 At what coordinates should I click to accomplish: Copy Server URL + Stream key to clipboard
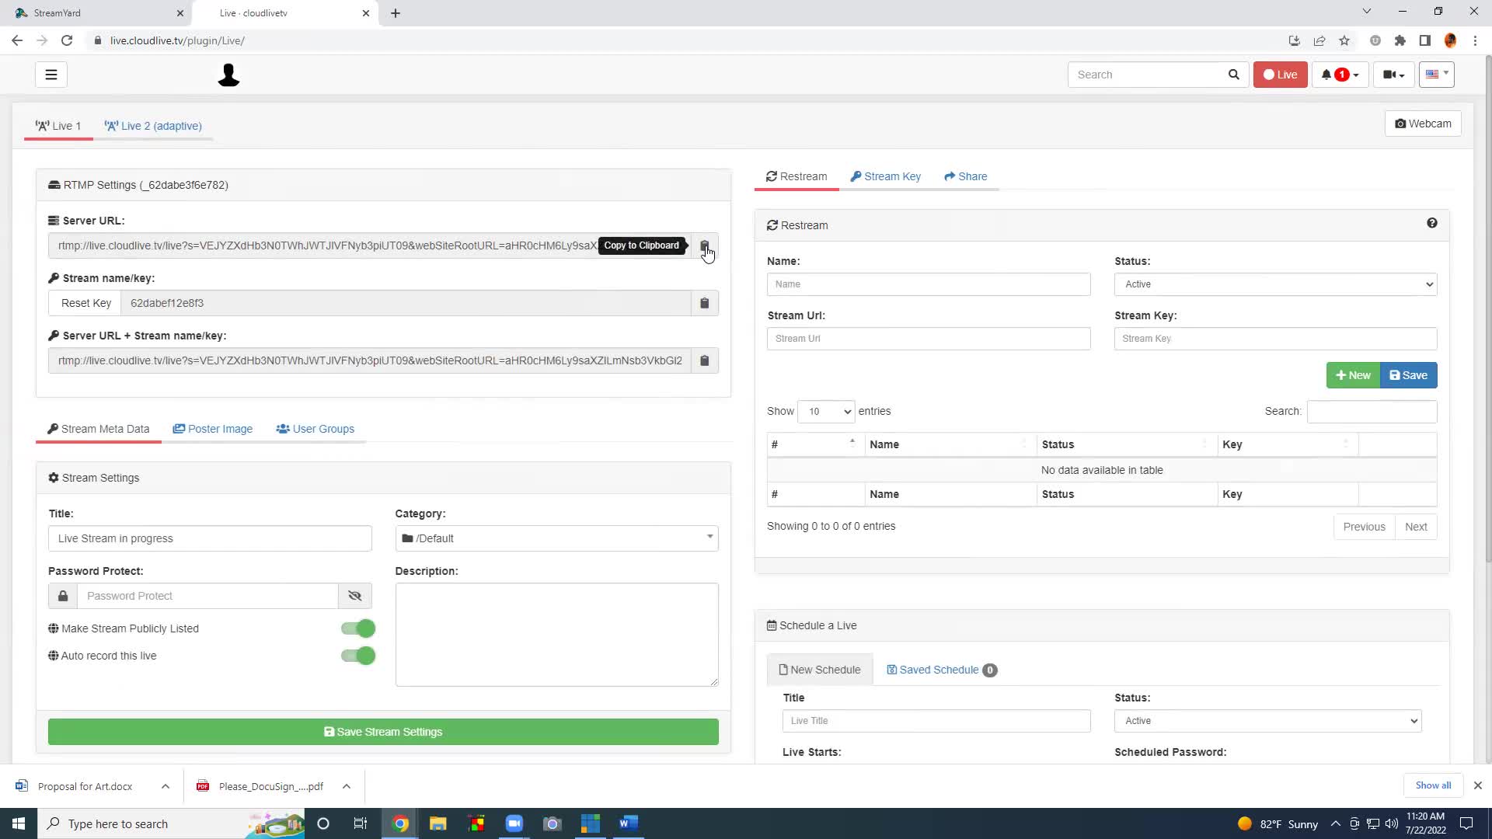pyautogui.click(x=704, y=360)
